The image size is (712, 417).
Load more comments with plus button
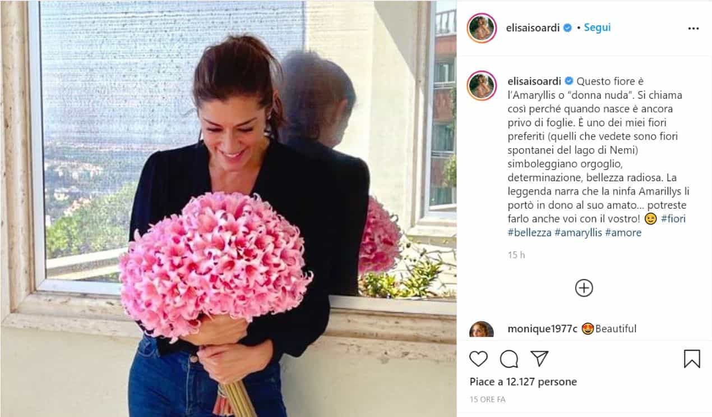pyautogui.click(x=584, y=288)
